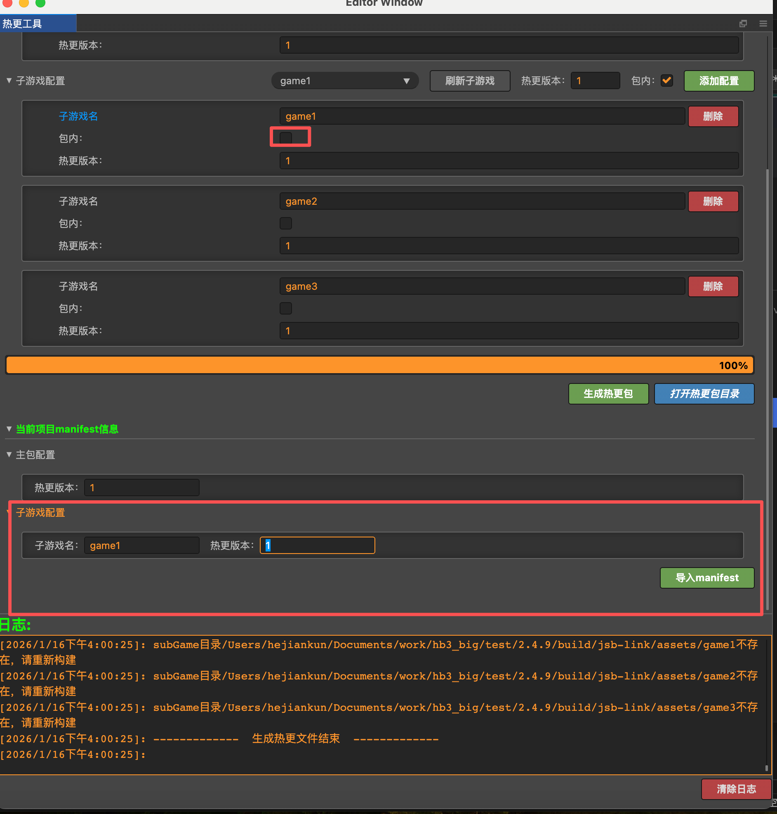Viewport: 777px width, 814px height.
Task: Click the highlighted manifest 热更版本 field
Action: pyautogui.click(x=317, y=545)
